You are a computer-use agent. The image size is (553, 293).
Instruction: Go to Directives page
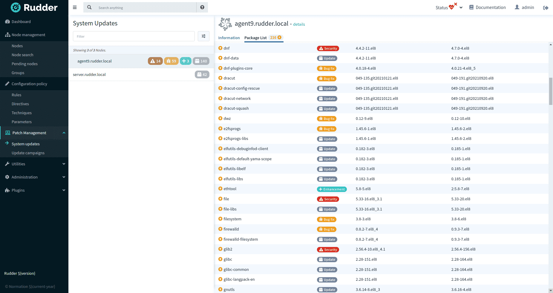tap(20, 104)
